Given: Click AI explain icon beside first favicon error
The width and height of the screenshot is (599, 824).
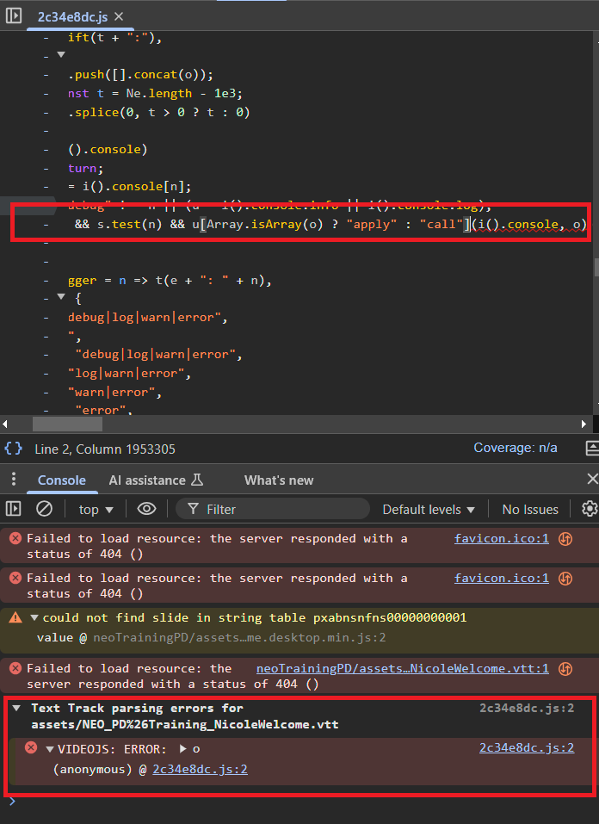Looking at the screenshot, I should 565,539.
